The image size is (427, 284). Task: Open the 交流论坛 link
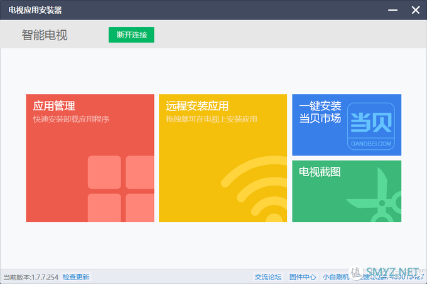[x=268, y=277]
